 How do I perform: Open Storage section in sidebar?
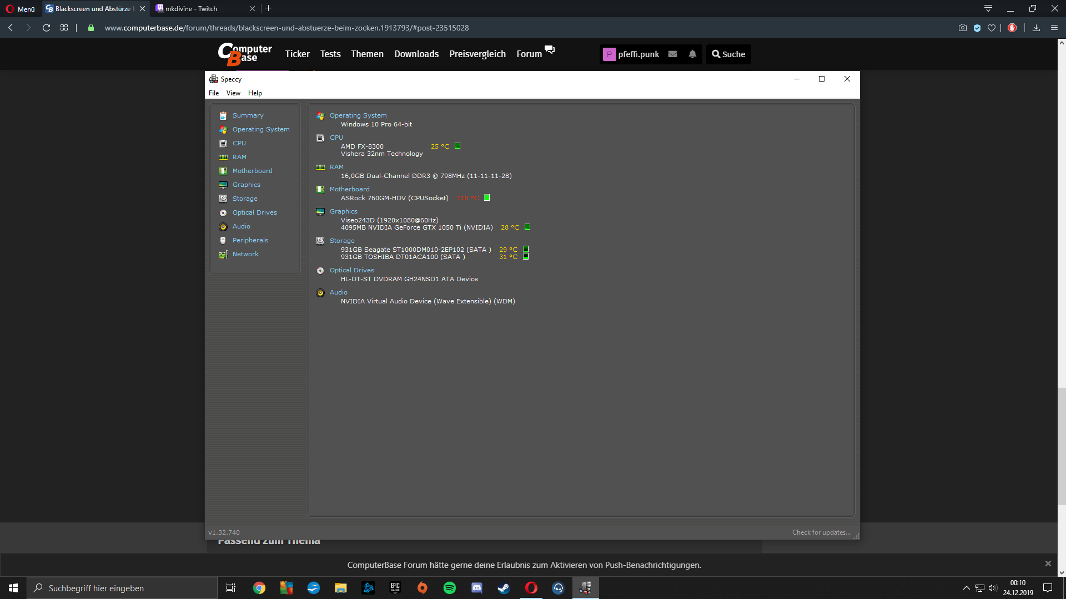245,199
